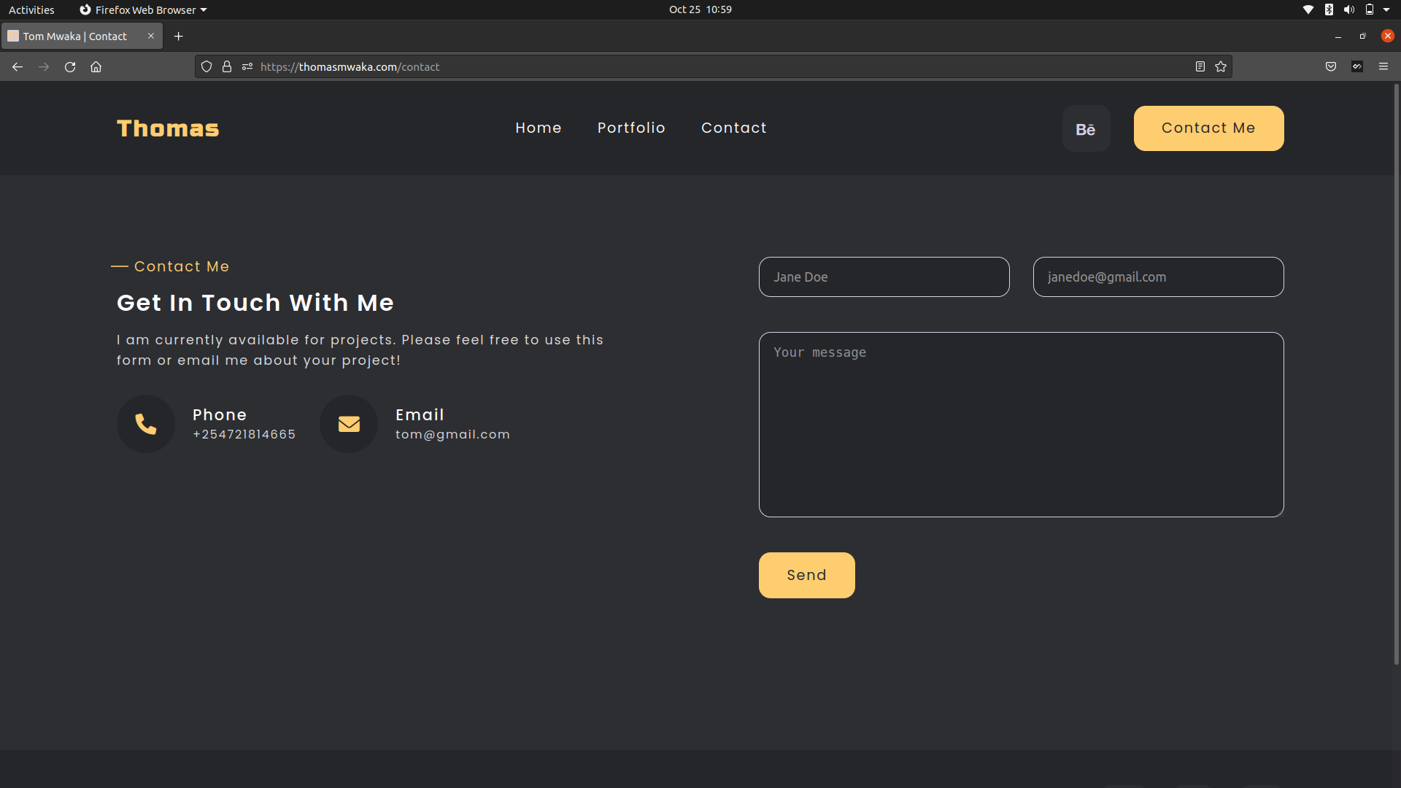Open a new browser tab
1401x788 pixels.
coord(178,36)
